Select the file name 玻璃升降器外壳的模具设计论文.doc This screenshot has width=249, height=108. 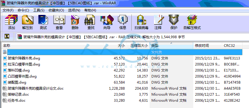[x=36, y=88]
